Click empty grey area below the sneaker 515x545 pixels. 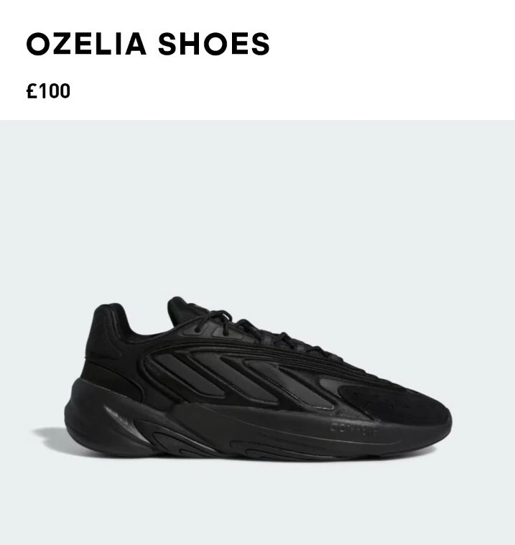(257, 504)
